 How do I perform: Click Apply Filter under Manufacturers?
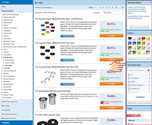[139, 102]
